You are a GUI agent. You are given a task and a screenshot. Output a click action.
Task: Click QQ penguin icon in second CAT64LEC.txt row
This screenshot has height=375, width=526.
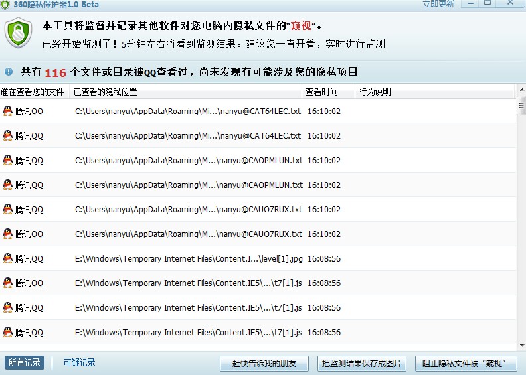click(7, 135)
